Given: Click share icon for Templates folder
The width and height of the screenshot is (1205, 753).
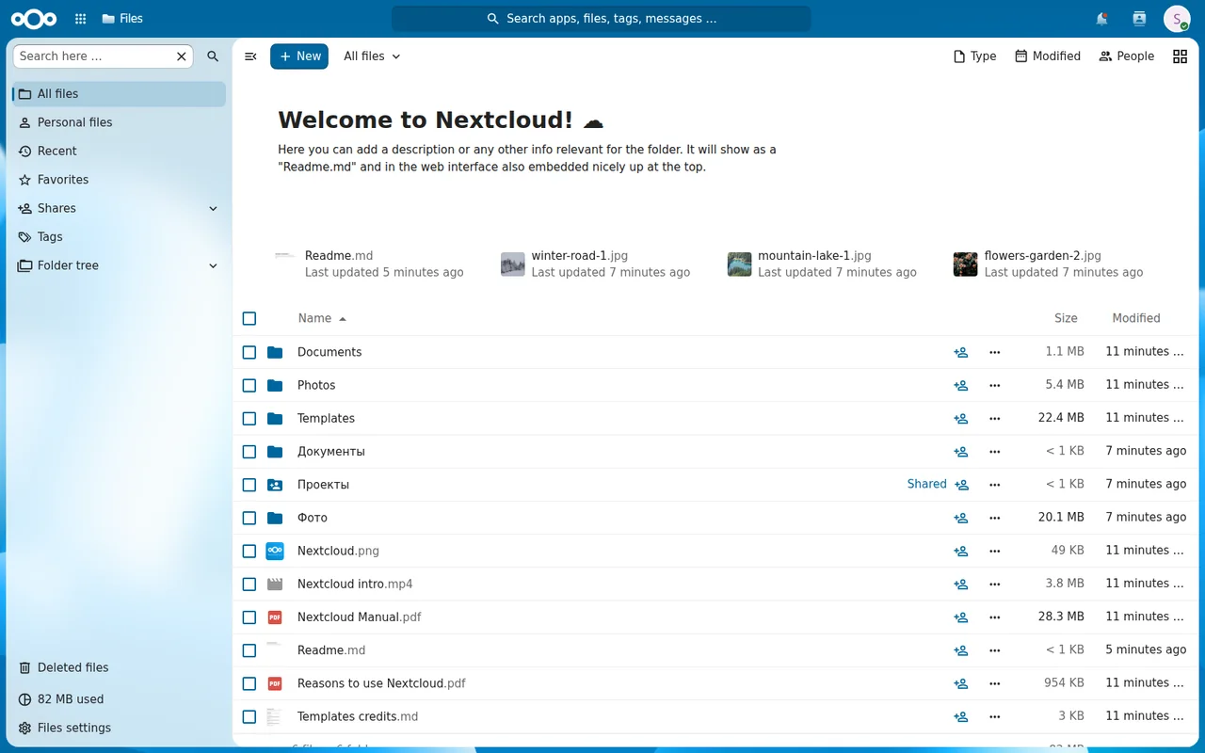Looking at the screenshot, I should [961, 418].
